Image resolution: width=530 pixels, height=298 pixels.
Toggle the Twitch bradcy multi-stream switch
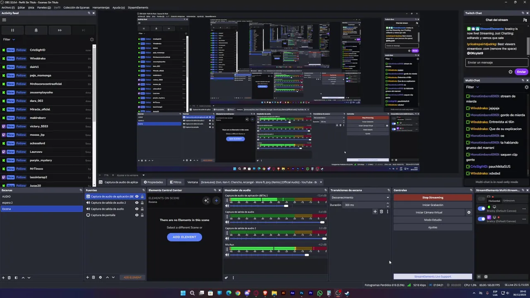tap(481, 219)
